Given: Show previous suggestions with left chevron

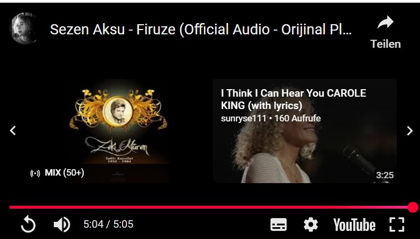Looking at the screenshot, I should (x=13, y=131).
